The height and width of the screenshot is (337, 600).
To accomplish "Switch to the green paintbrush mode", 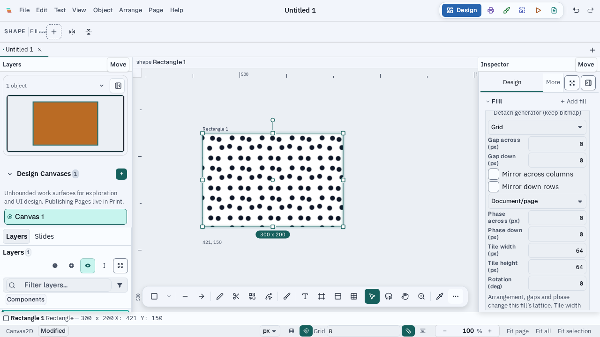I will [x=507, y=10].
